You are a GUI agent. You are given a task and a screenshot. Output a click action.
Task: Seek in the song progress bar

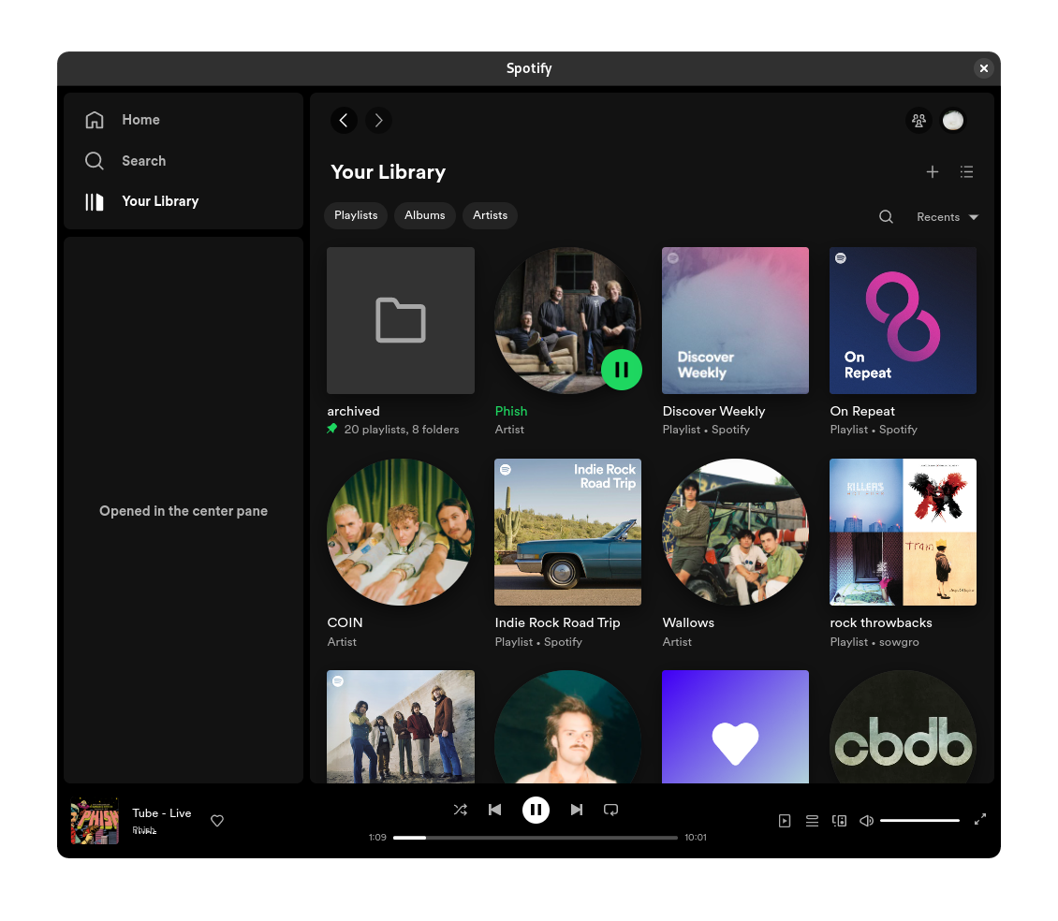535,838
